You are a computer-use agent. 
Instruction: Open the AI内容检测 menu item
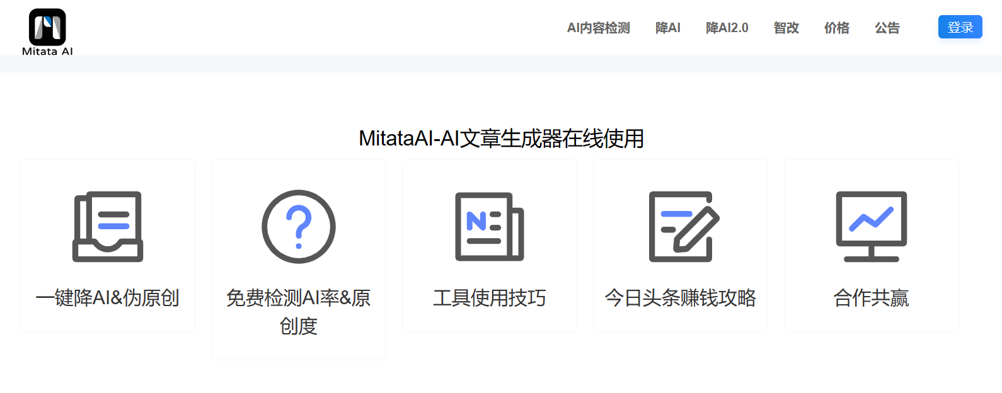pyautogui.click(x=598, y=28)
